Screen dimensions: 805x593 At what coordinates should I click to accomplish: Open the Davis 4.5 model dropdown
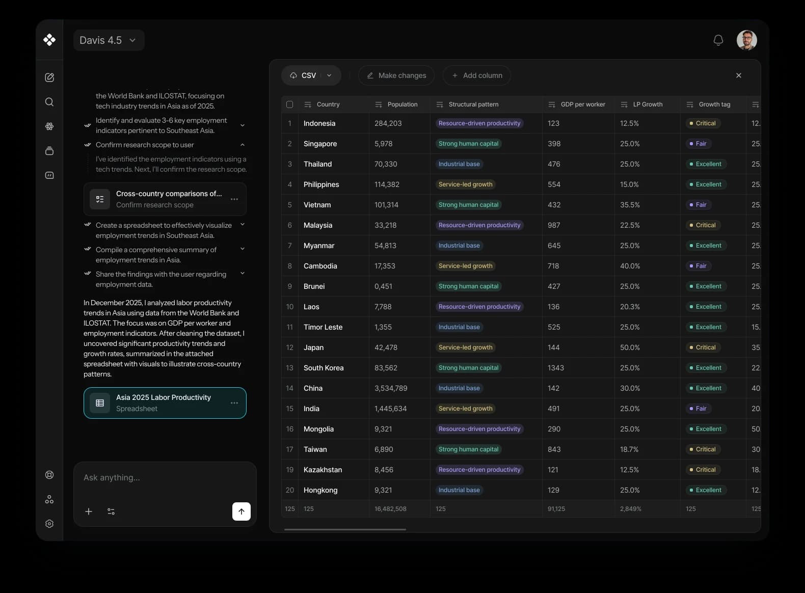109,40
